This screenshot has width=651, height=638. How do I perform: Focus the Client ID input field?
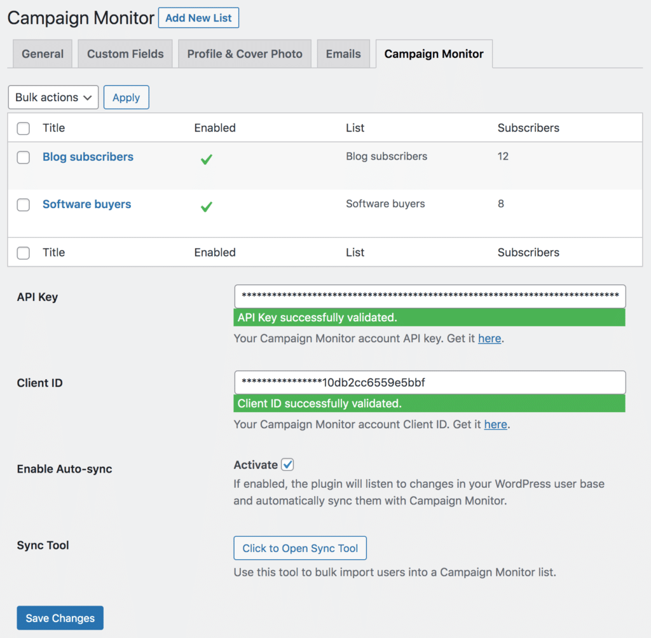(x=430, y=382)
